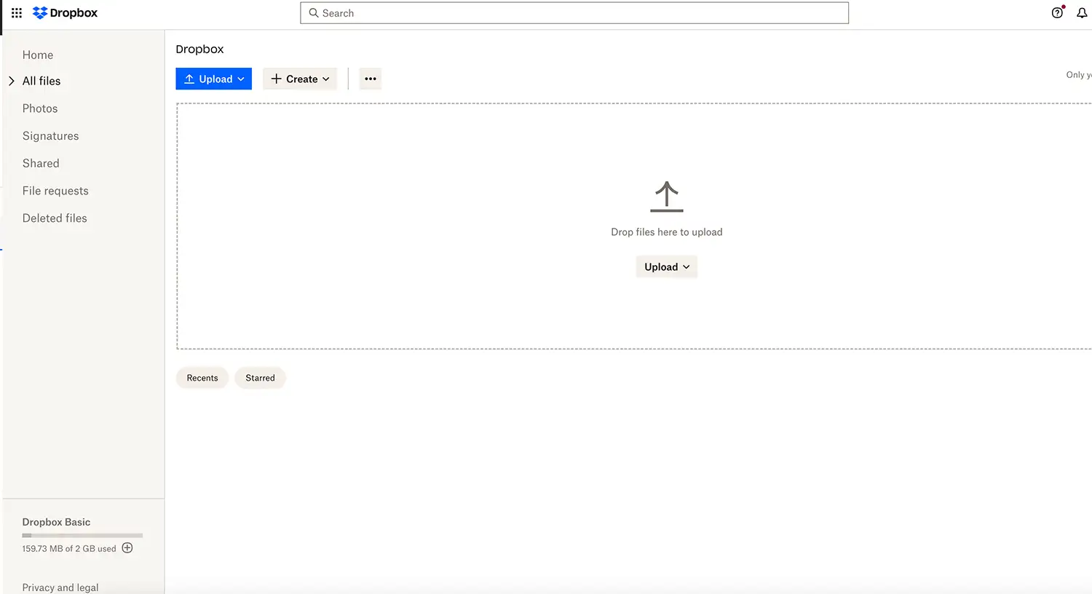Click the Drop files here to upload text

[x=667, y=232]
